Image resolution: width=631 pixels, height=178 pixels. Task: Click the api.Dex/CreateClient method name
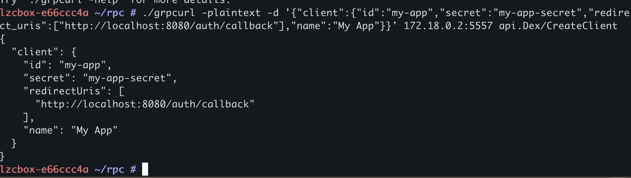[558, 26]
